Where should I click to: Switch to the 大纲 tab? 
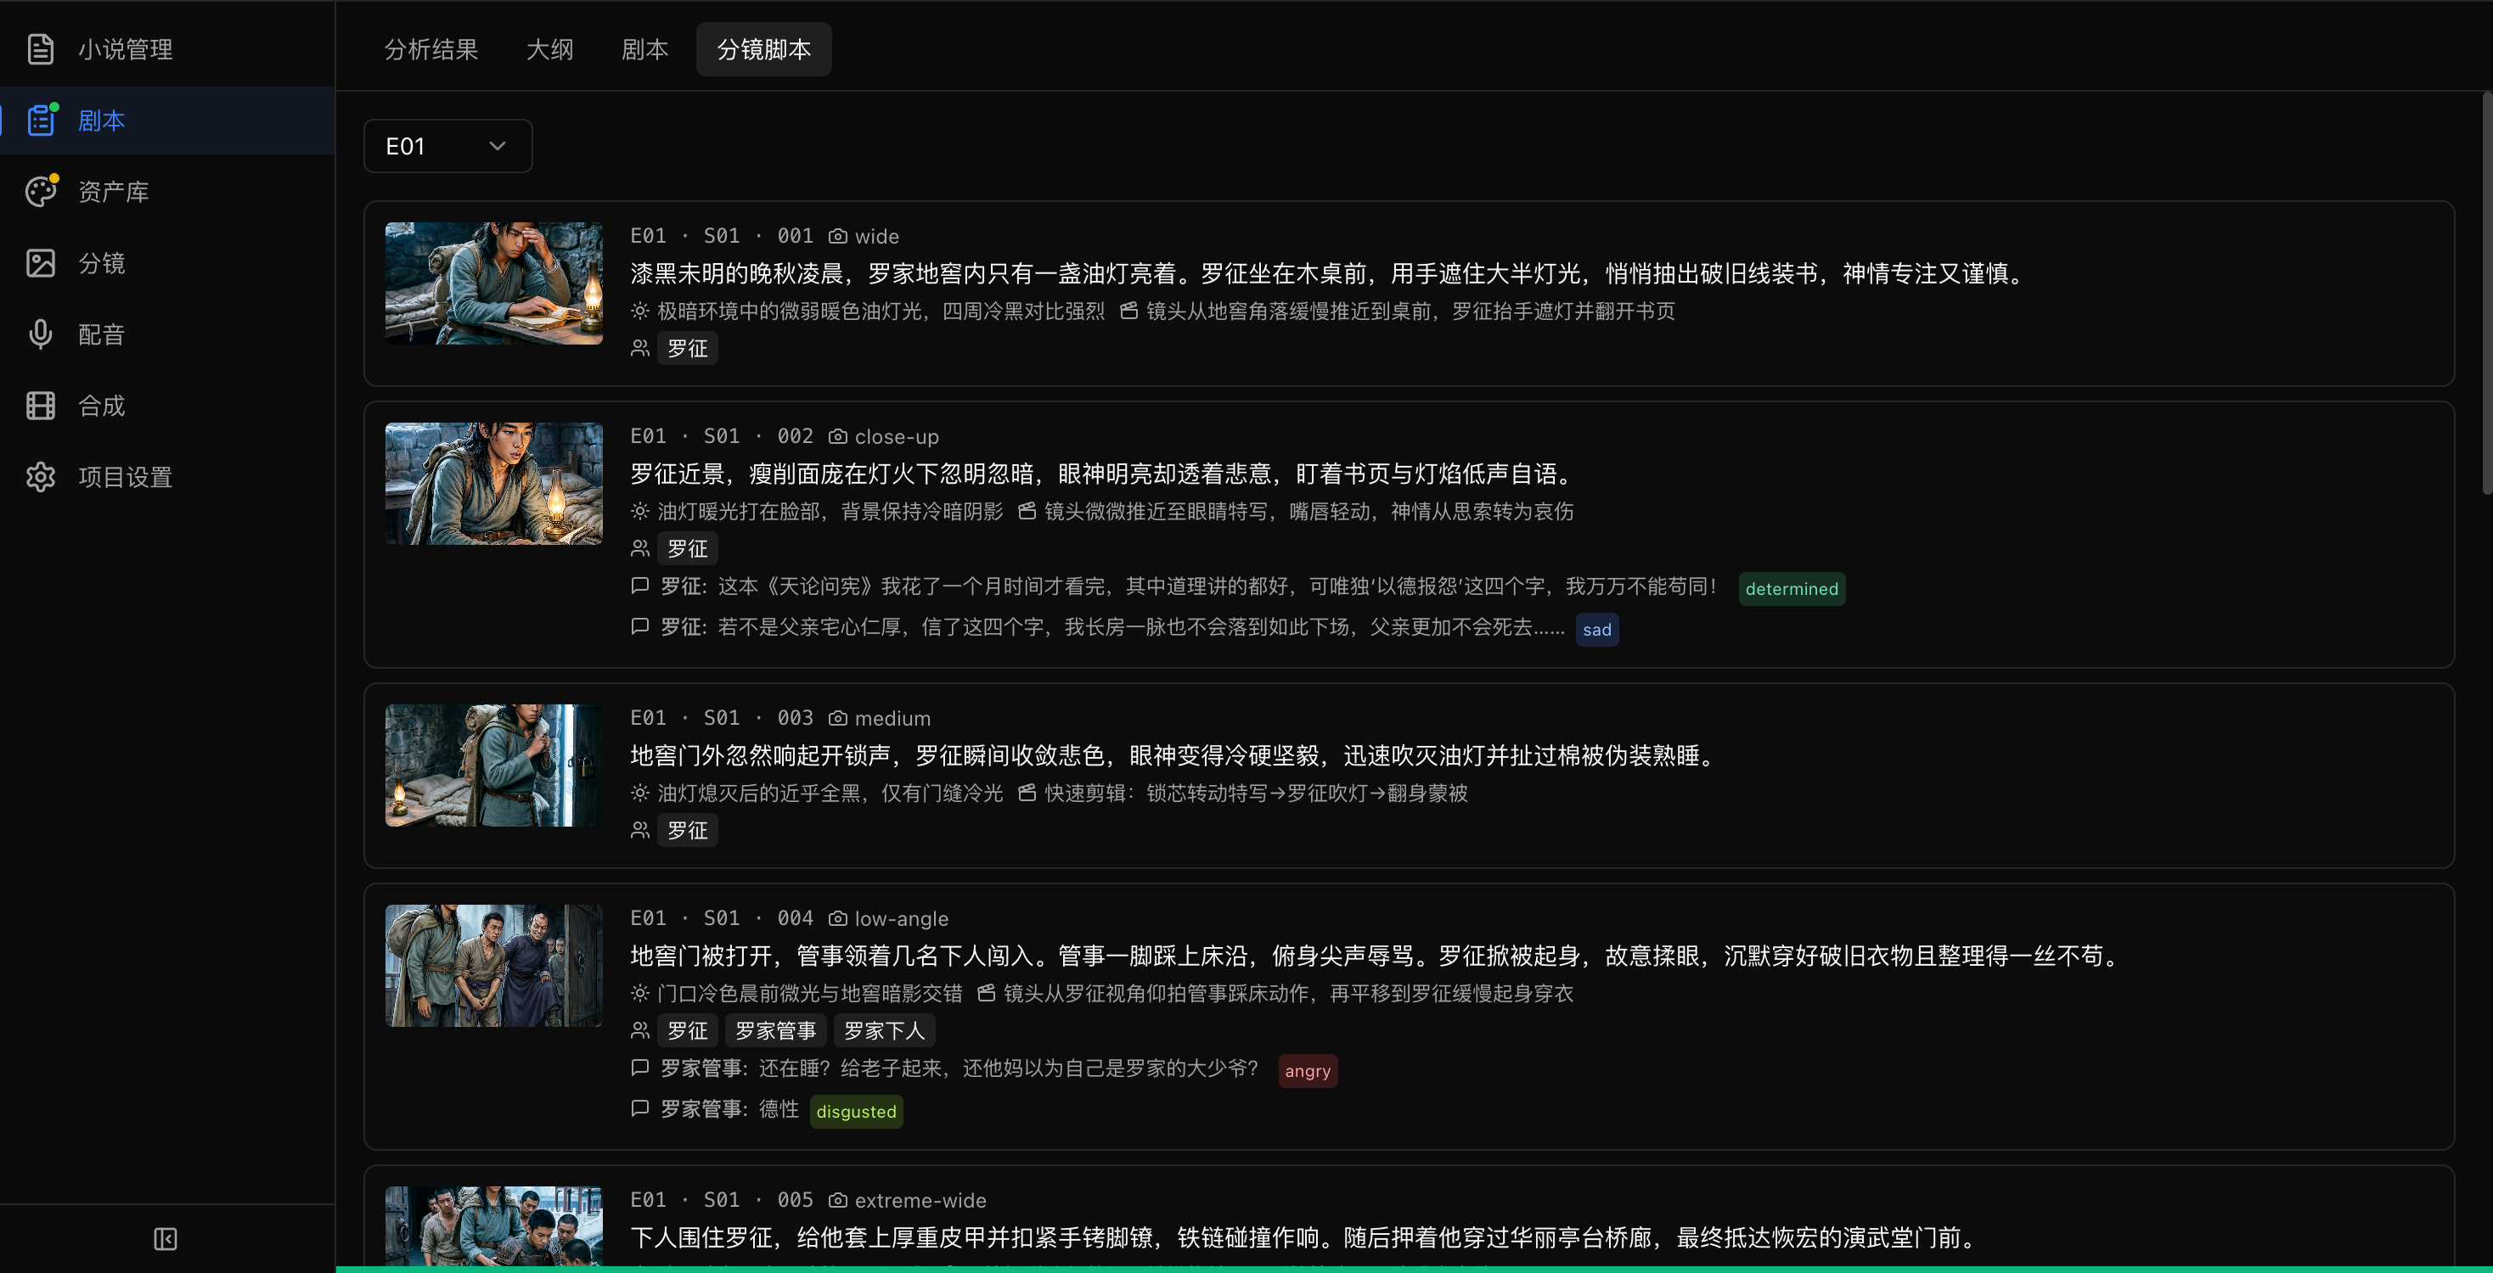click(x=549, y=49)
